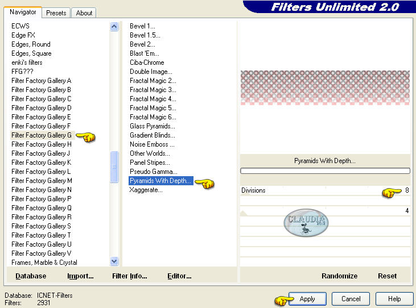The width and height of the screenshot is (416, 308).
Task: Select Filter Factory Gallery R
Action: (x=42, y=217)
